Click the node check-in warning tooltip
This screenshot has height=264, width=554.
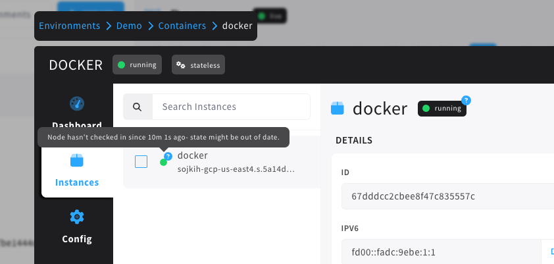(164, 137)
